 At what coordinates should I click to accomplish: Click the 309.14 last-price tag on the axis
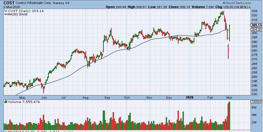pyautogui.click(x=256, y=25)
